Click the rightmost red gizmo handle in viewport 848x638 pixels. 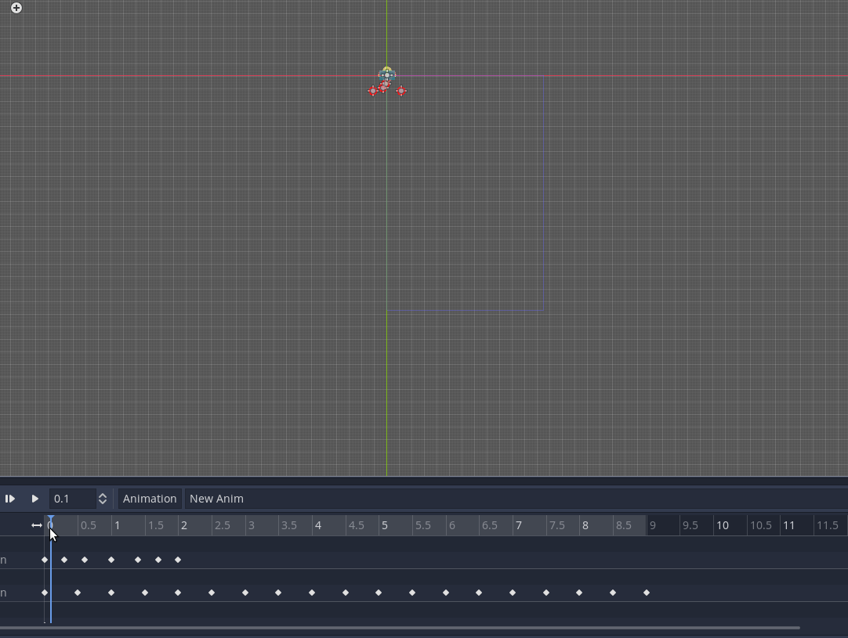pyautogui.click(x=401, y=91)
